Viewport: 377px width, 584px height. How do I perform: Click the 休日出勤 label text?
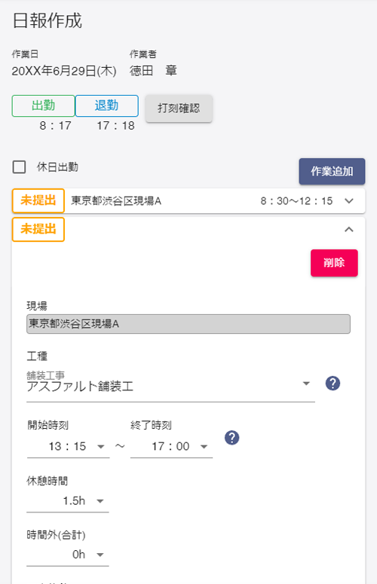pyautogui.click(x=57, y=167)
